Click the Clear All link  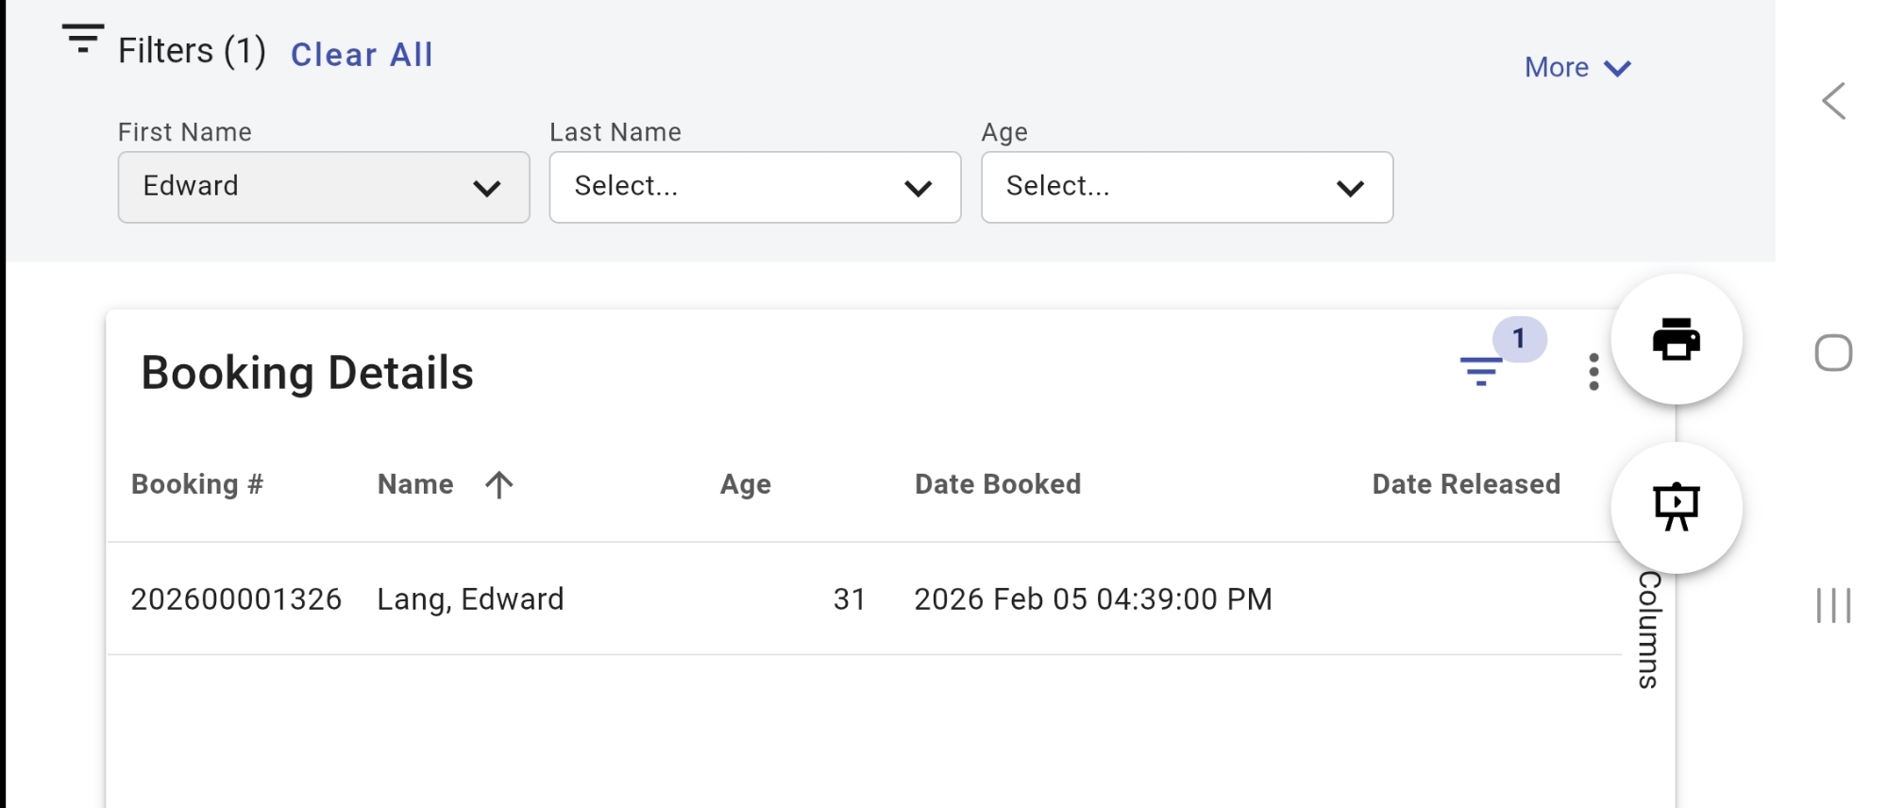coord(362,55)
